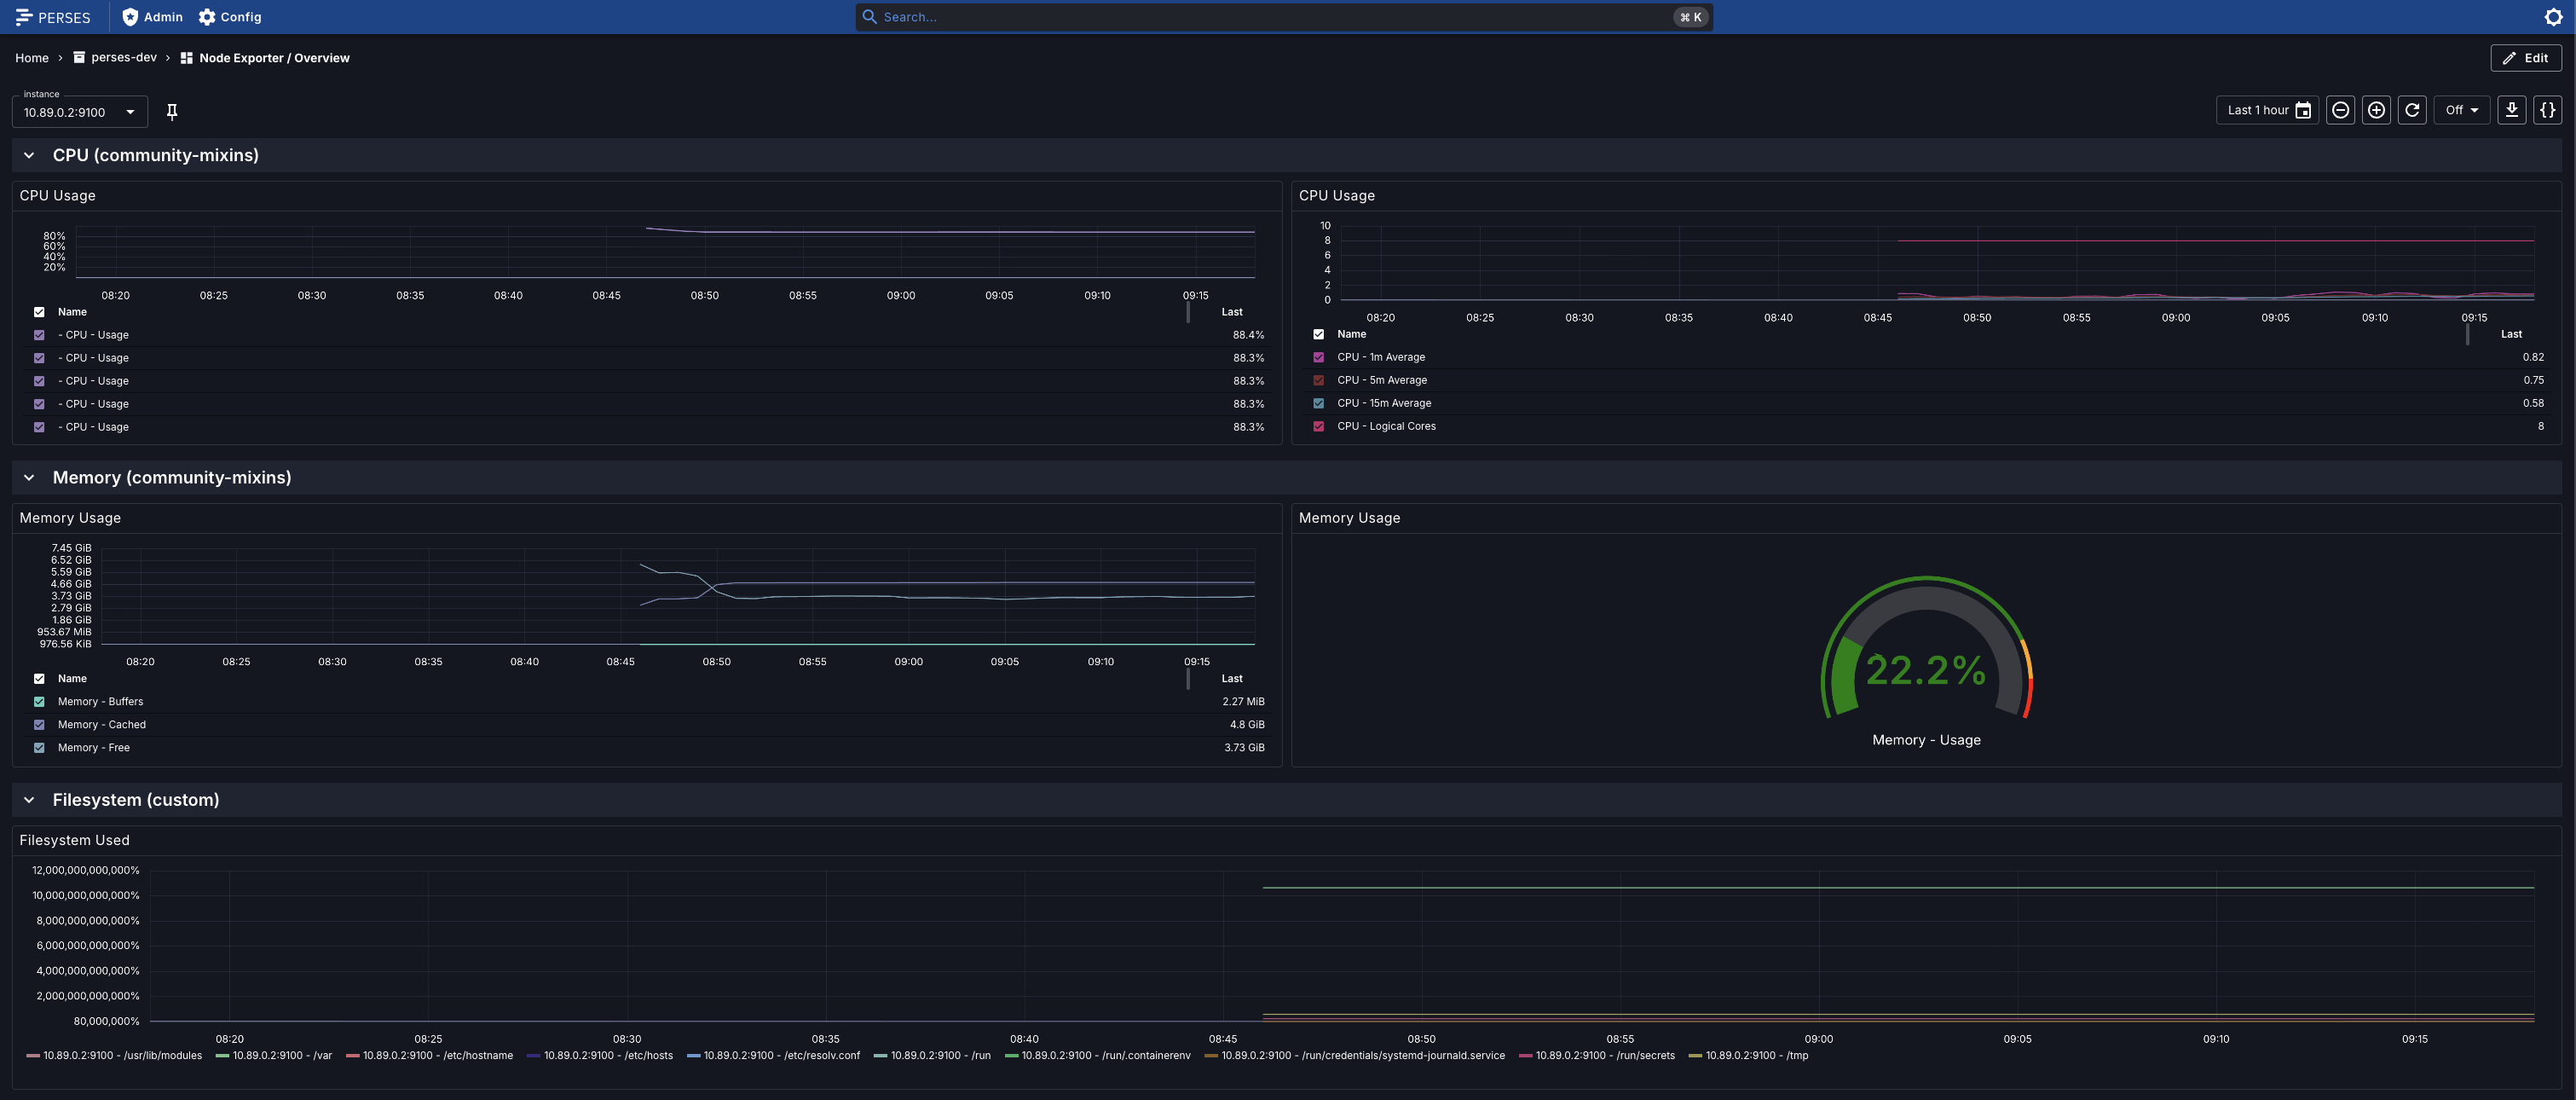
Task: Click the Edit dashboard button
Action: click(2526, 58)
